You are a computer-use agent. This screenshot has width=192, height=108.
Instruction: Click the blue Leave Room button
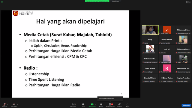(x=186, y=105)
